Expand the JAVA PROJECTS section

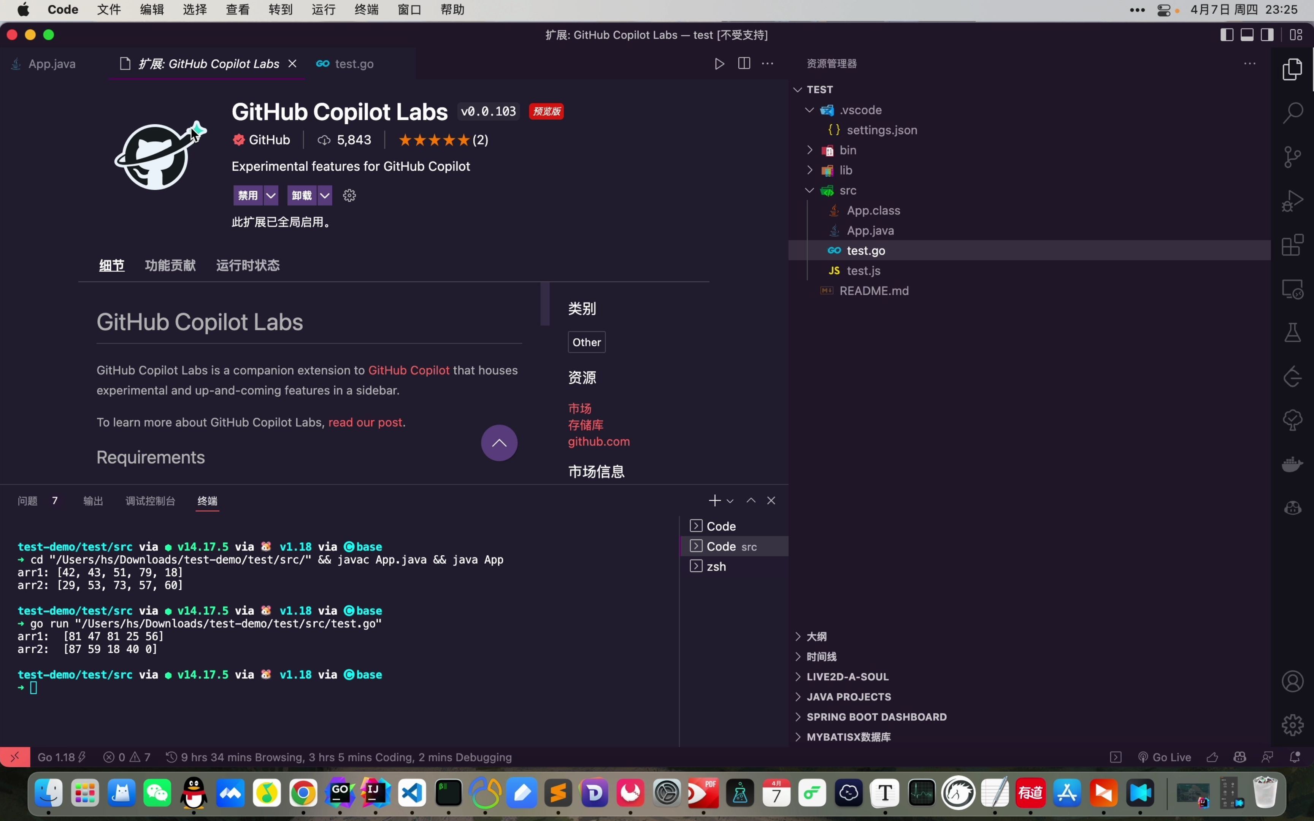pos(1029,697)
